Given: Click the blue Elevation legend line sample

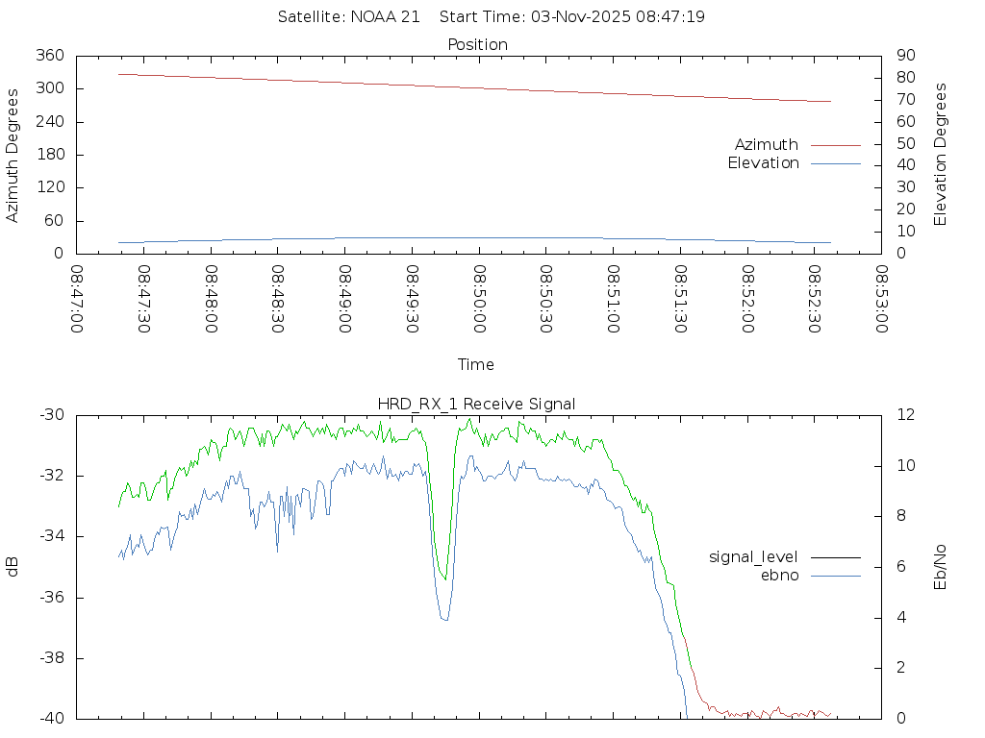Looking at the screenshot, I should 835,163.
